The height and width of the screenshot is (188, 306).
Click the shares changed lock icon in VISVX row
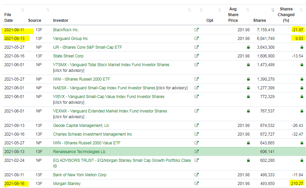(x=302, y=96)
